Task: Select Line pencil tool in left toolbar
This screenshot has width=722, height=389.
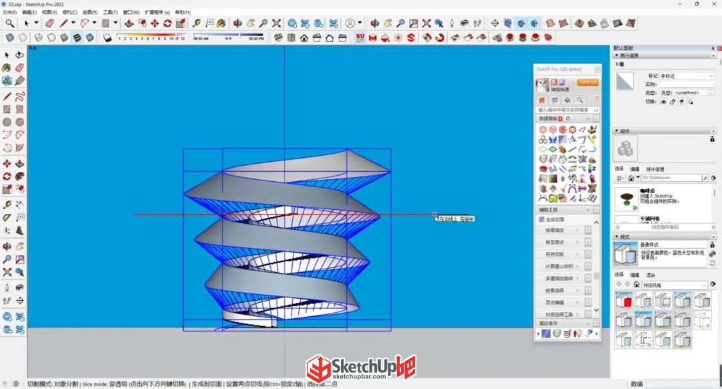Action: 7,97
